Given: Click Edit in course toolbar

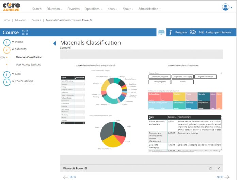Looking at the screenshot, I should (x=201, y=32).
